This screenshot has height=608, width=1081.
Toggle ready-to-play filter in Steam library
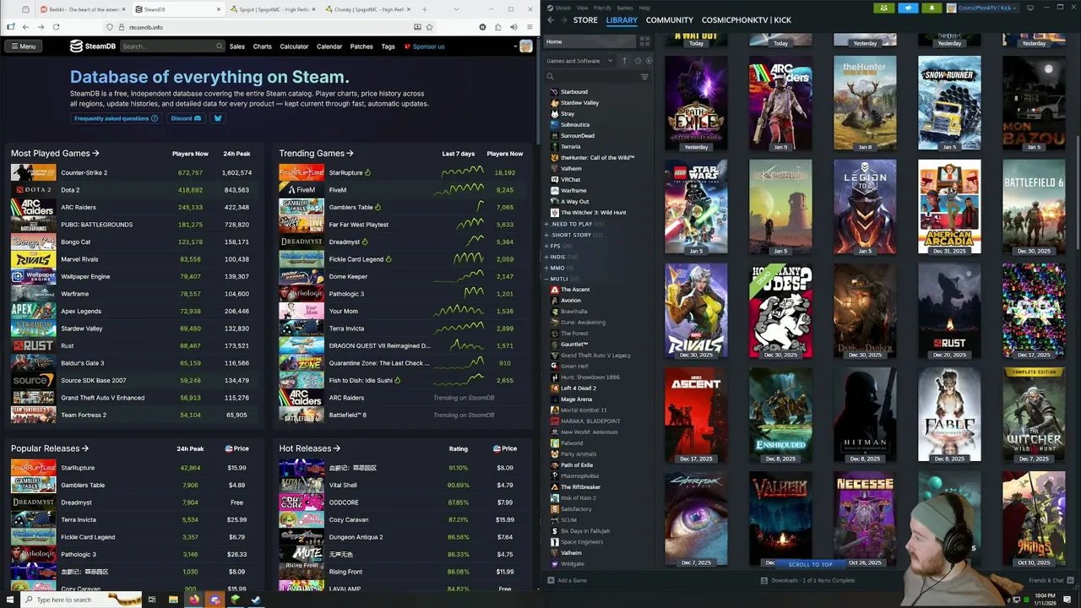[648, 61]
